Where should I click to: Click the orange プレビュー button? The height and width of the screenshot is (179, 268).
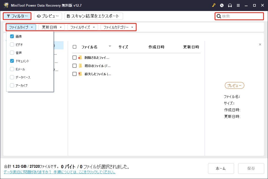pos(234,85)
